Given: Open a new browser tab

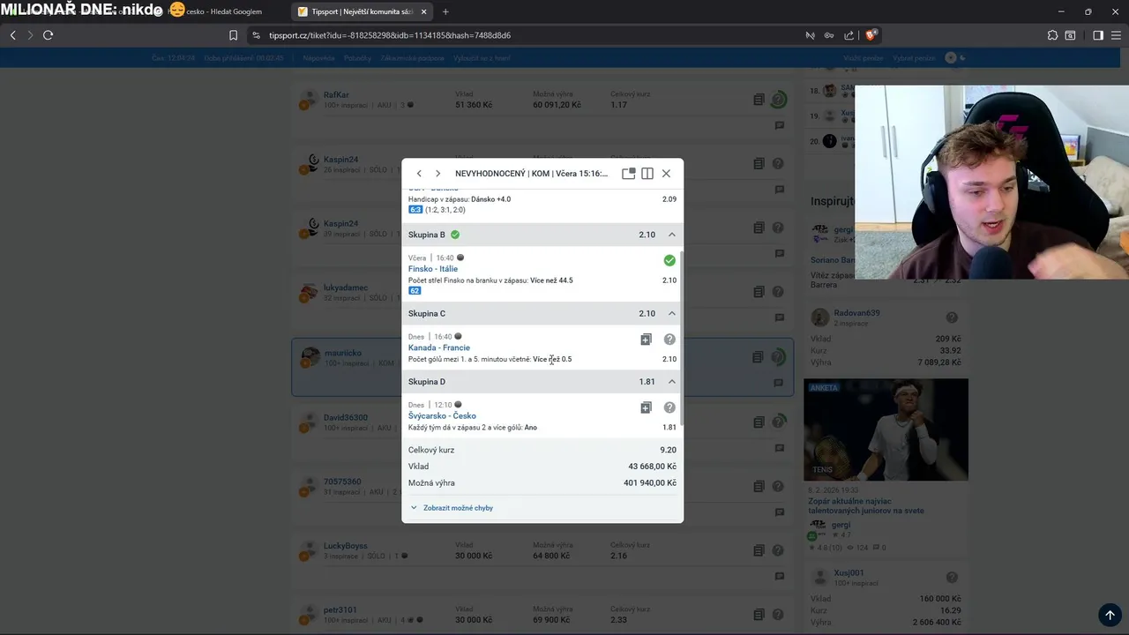Looking at the screenshot, I should pyautogui.click(x=445, y=11).
